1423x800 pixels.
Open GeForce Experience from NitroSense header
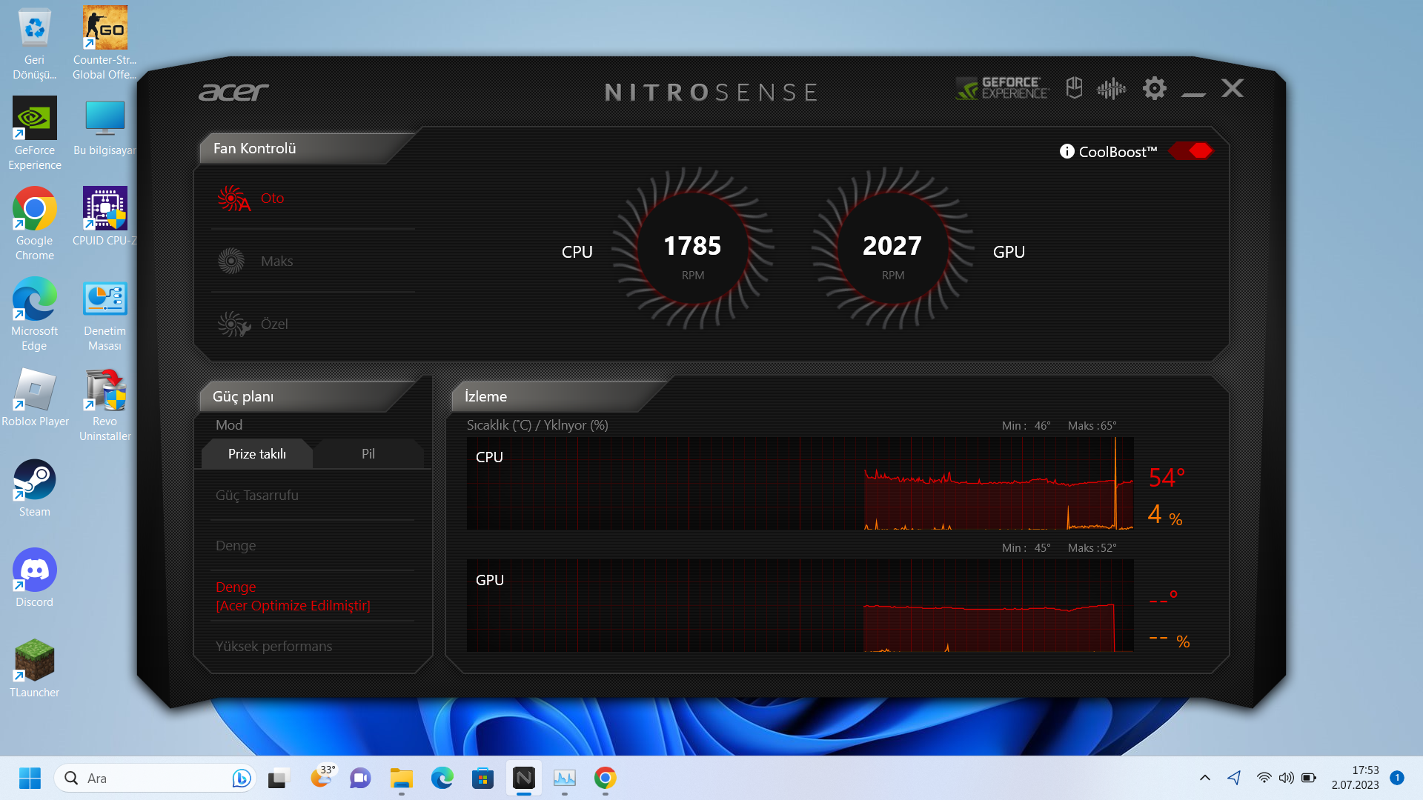pos(1002,89)
